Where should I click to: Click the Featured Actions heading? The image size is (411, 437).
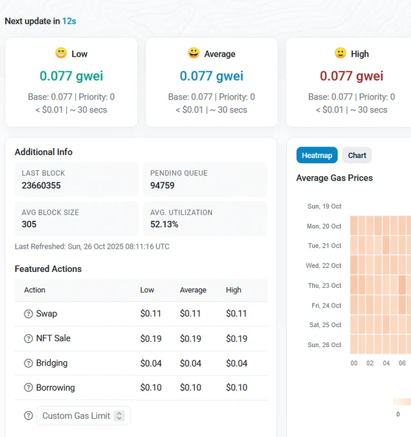click(x=48, y=269)
